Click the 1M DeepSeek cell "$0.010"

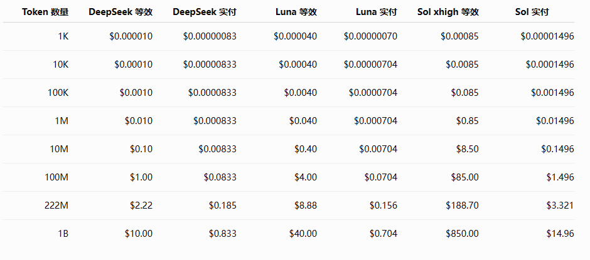139,121
